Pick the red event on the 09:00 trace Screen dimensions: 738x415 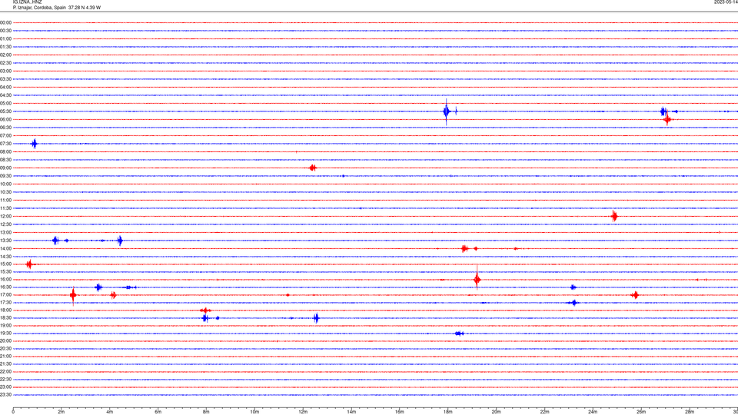click(x=313, y=168)
